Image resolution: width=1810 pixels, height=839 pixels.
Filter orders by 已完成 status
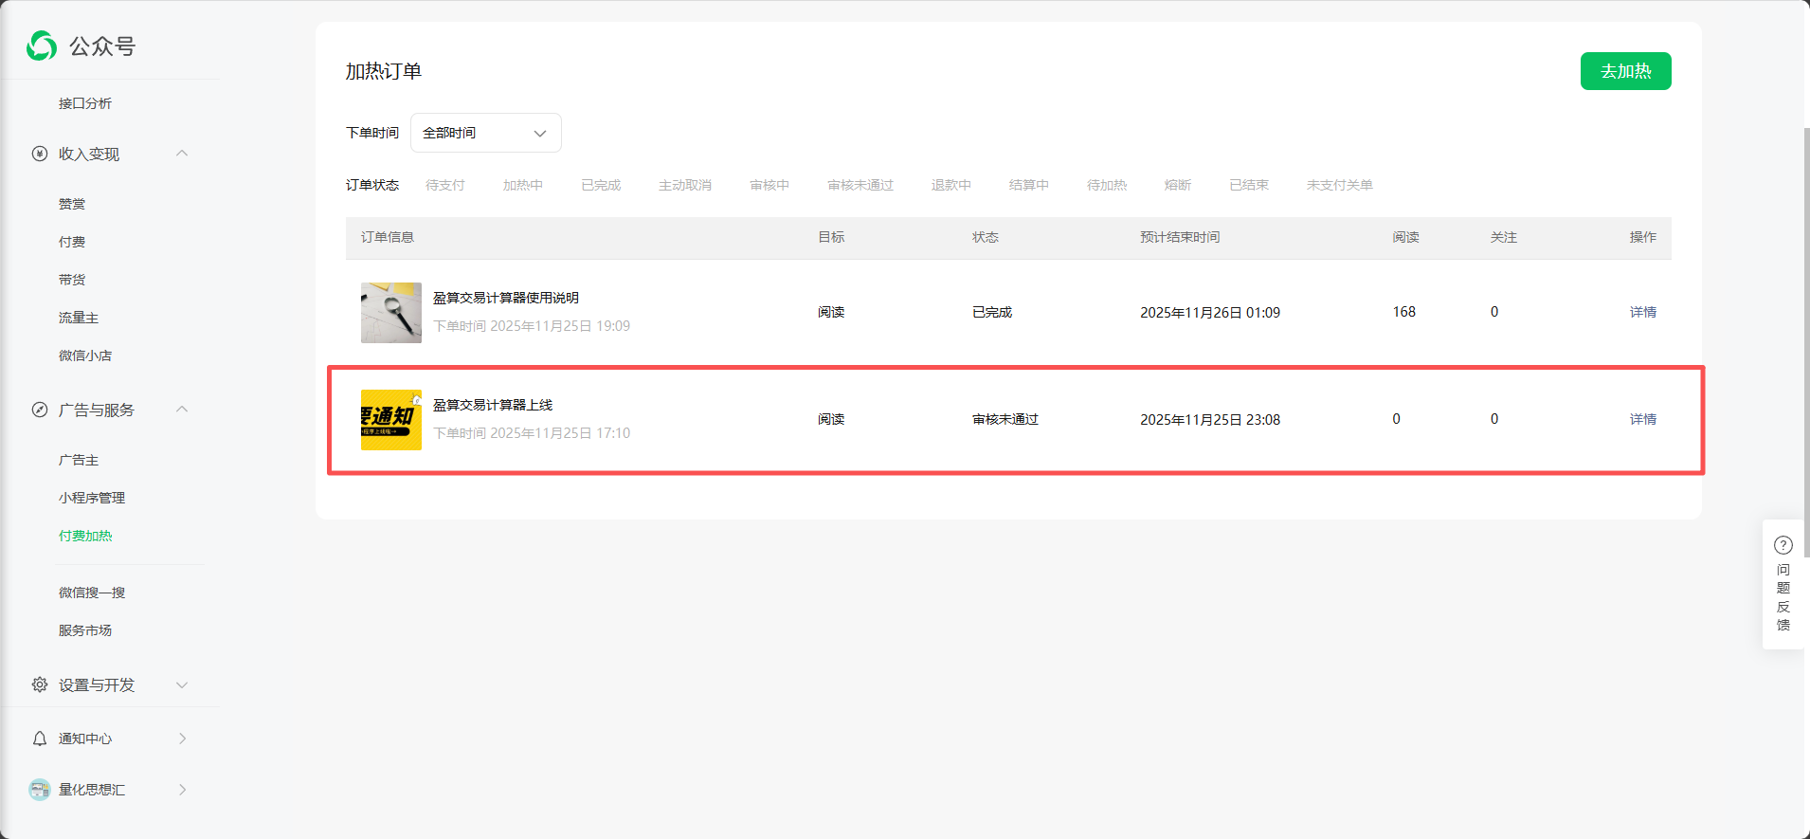tap(601, 185)
